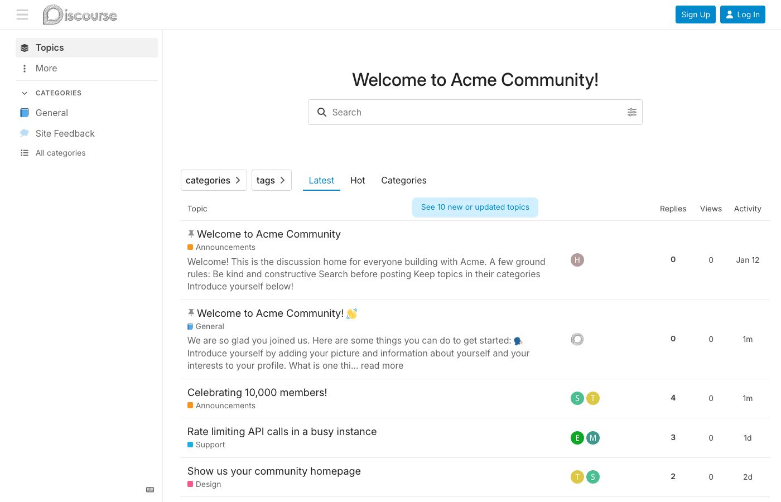Image resolution: width=781 pixels, height=502 pixels.
Task: Click 1d activity on Rate limiting topic
Action: coord(748,438)
